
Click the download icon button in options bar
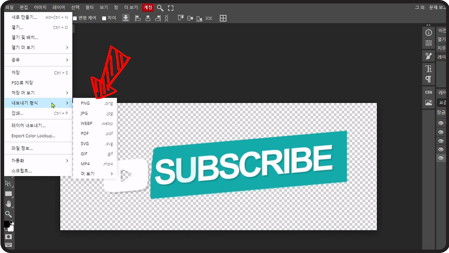point(126,18)
